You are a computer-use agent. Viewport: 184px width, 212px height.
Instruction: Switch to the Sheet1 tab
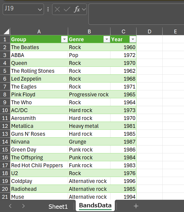[58, 207]
